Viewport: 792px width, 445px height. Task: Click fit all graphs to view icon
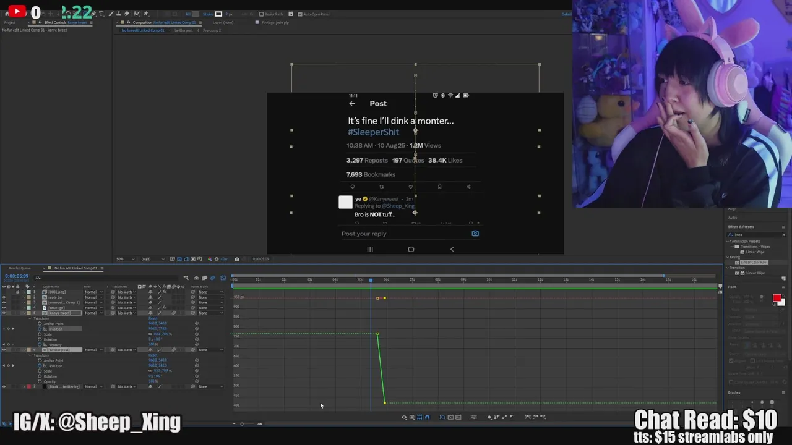click(x=458, y=417)
